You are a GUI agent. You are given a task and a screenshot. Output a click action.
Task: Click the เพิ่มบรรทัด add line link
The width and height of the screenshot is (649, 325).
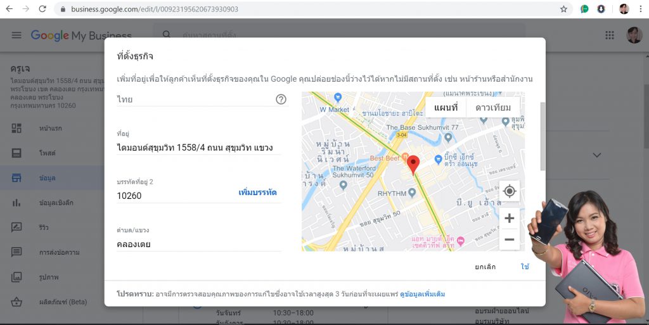(257, 192)
